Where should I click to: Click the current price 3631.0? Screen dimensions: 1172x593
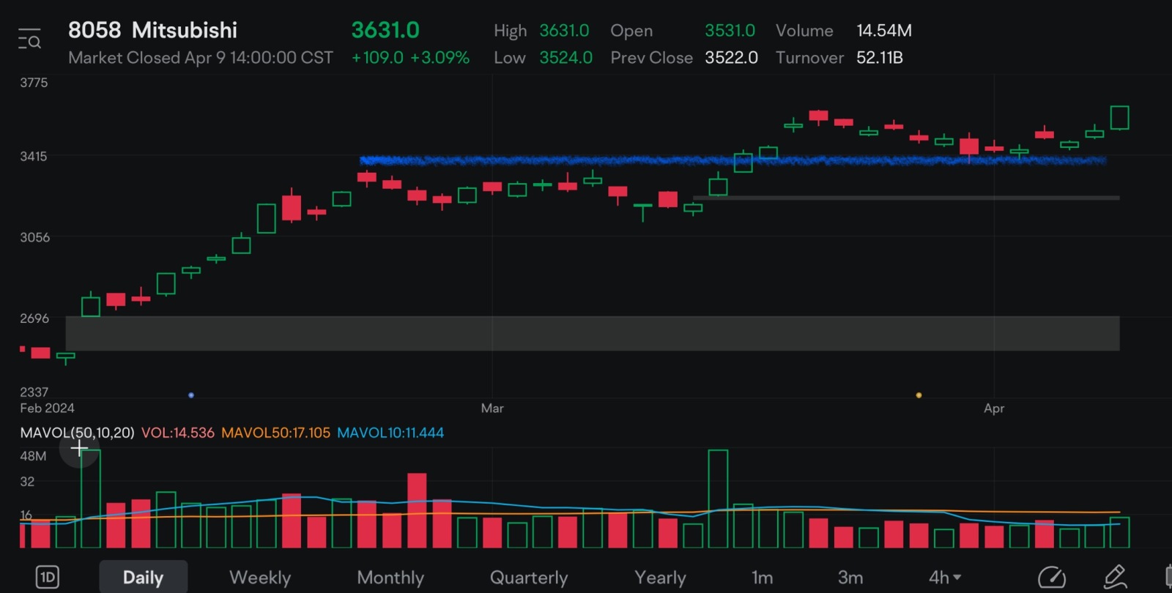[385, 30]
